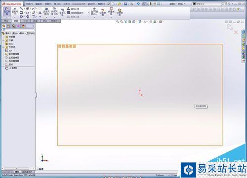This screenshot has height=178, width=247.
Task: Click the Repair Sketch tool
Action: [x=103, y=12]
